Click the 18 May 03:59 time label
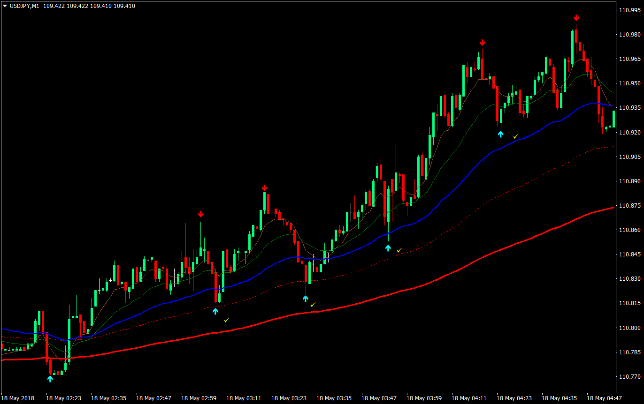The height and width of the screenshot is (404, 644). pos(424,398)
